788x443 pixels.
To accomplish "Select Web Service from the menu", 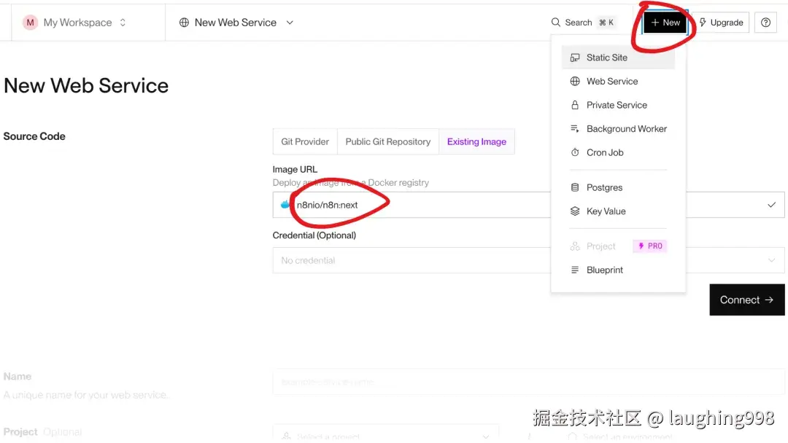I will [x=618, y=82].
